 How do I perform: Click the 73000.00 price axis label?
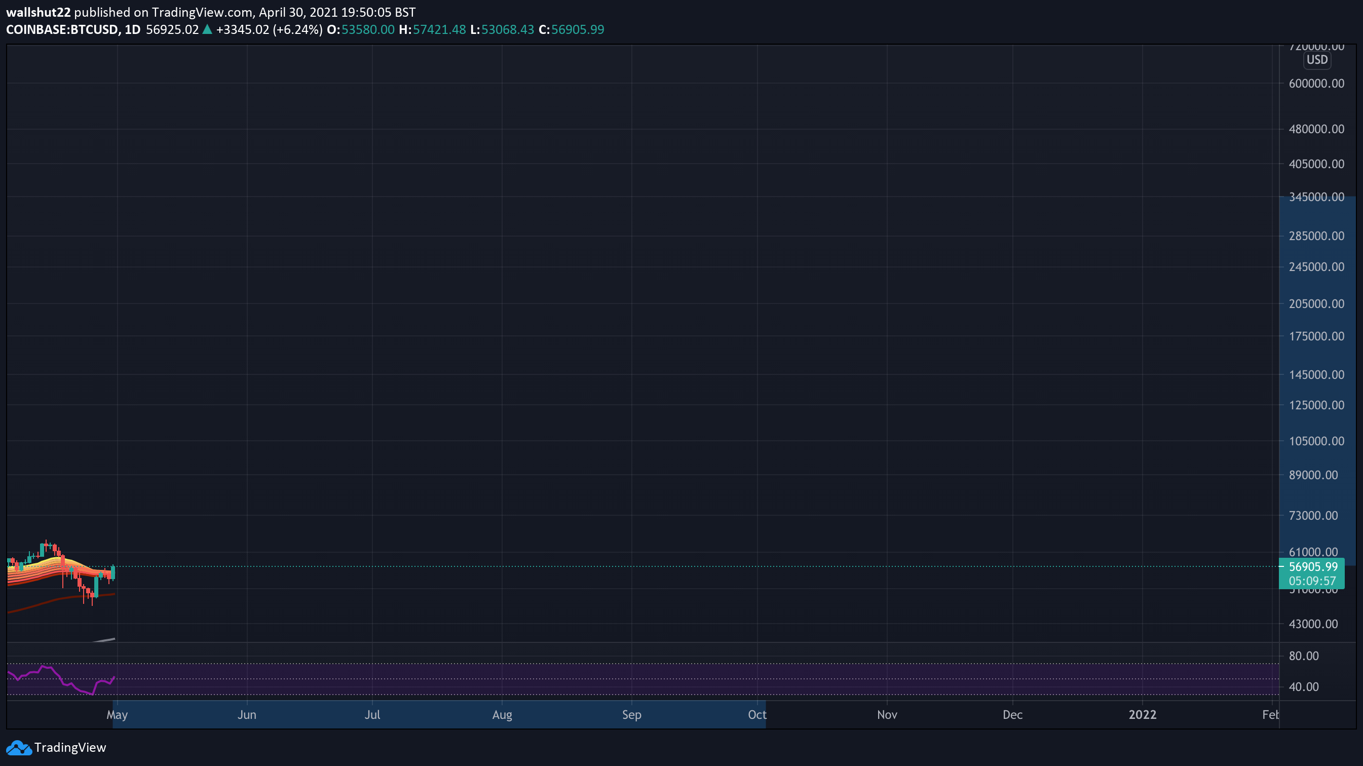point(1313,515)
